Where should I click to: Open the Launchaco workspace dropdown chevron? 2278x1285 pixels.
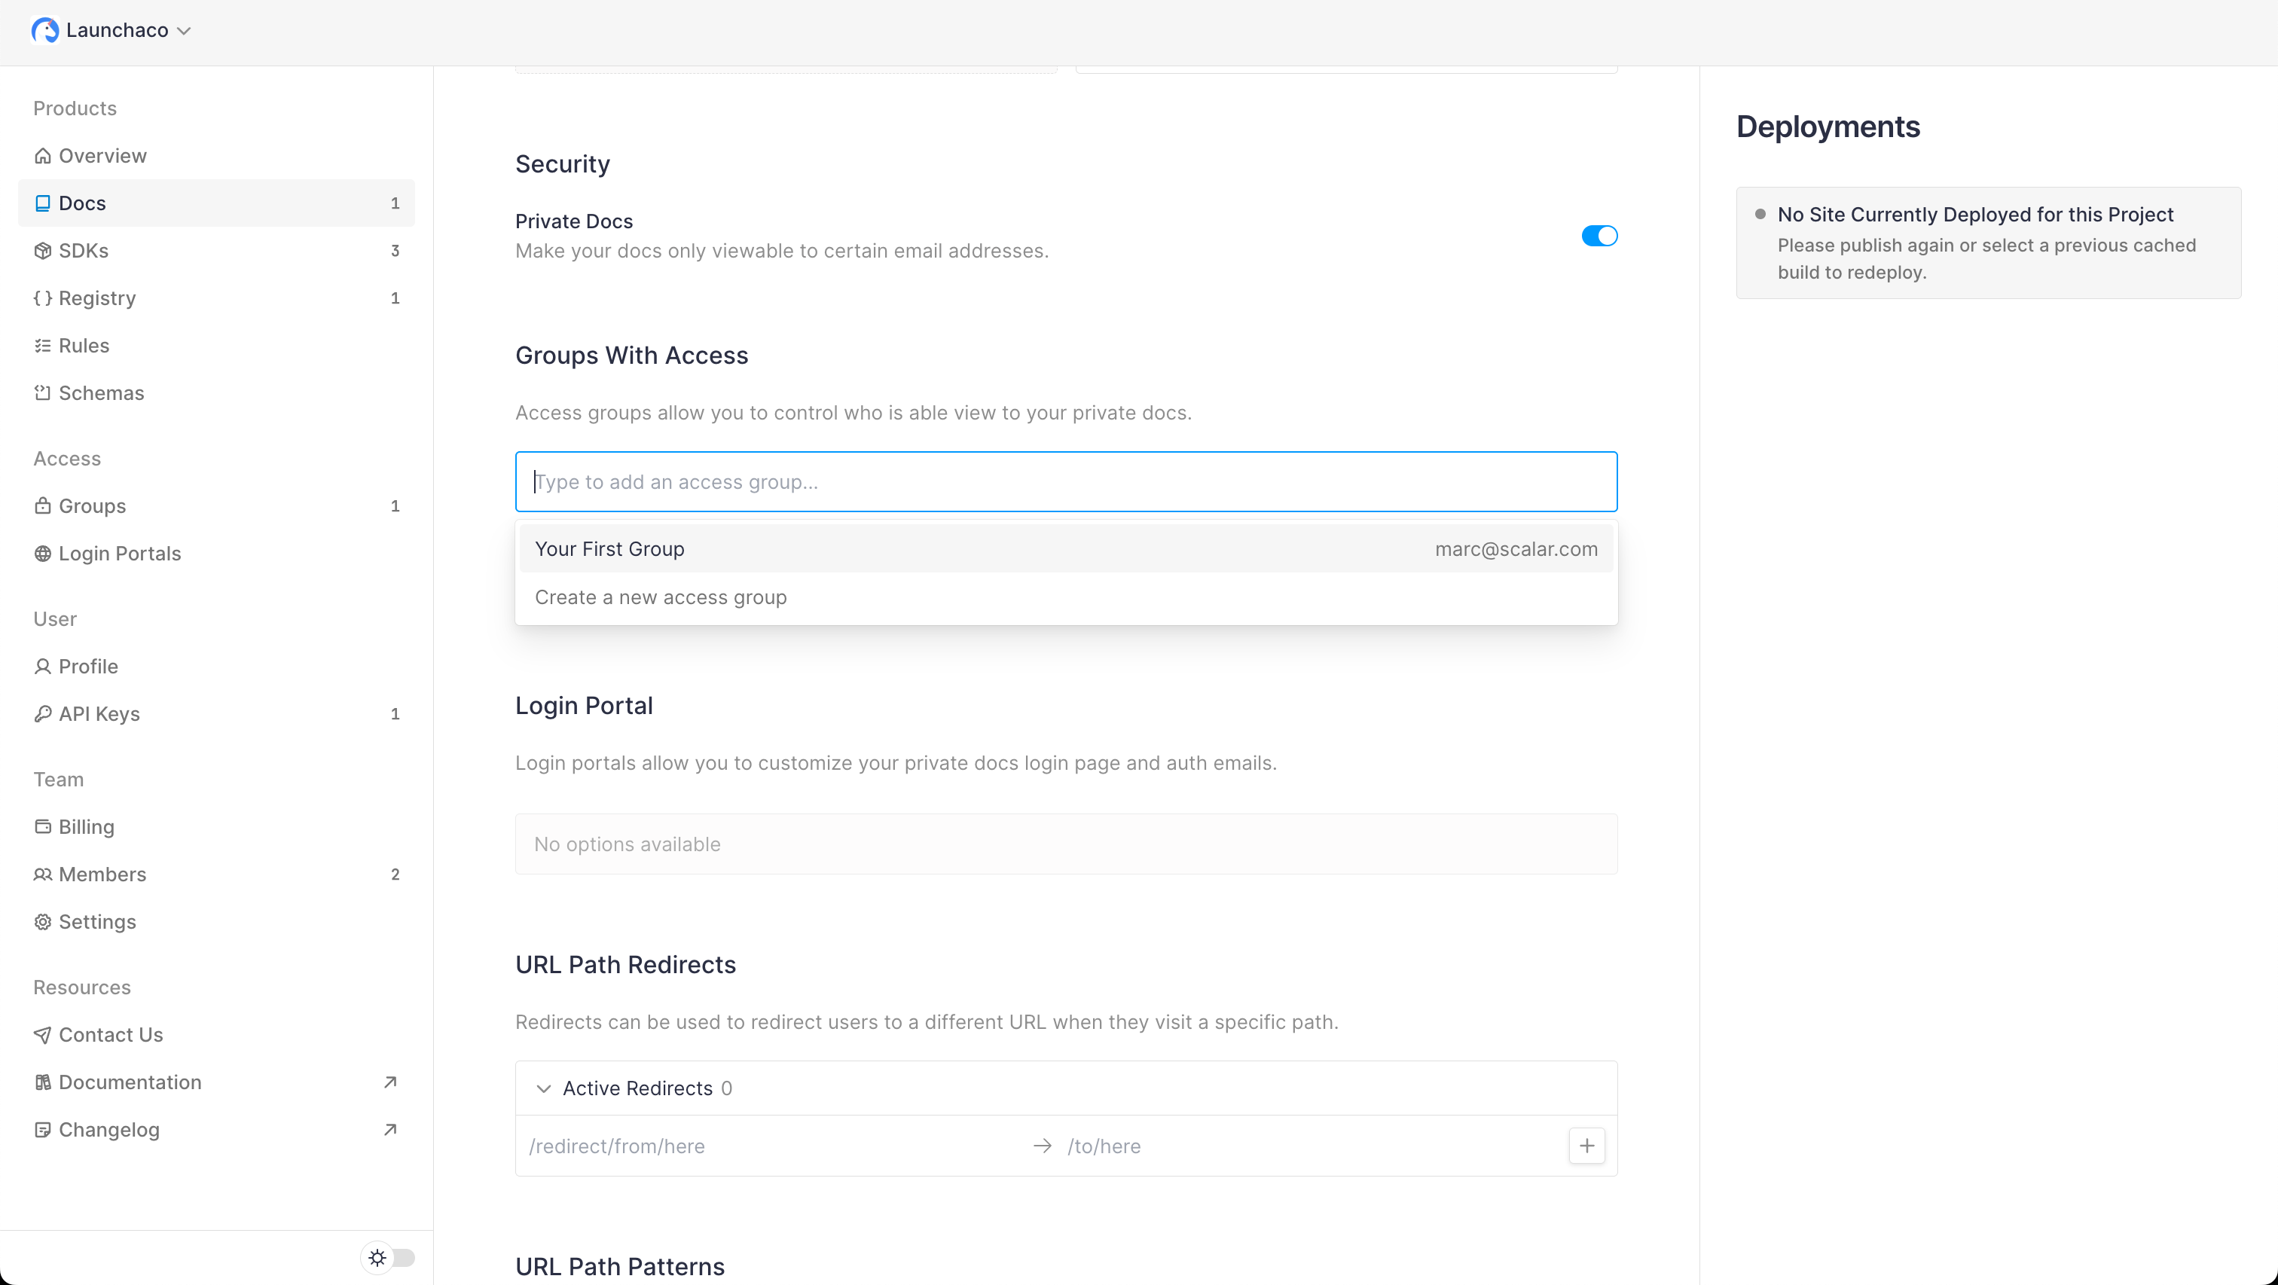click(184, 31)
